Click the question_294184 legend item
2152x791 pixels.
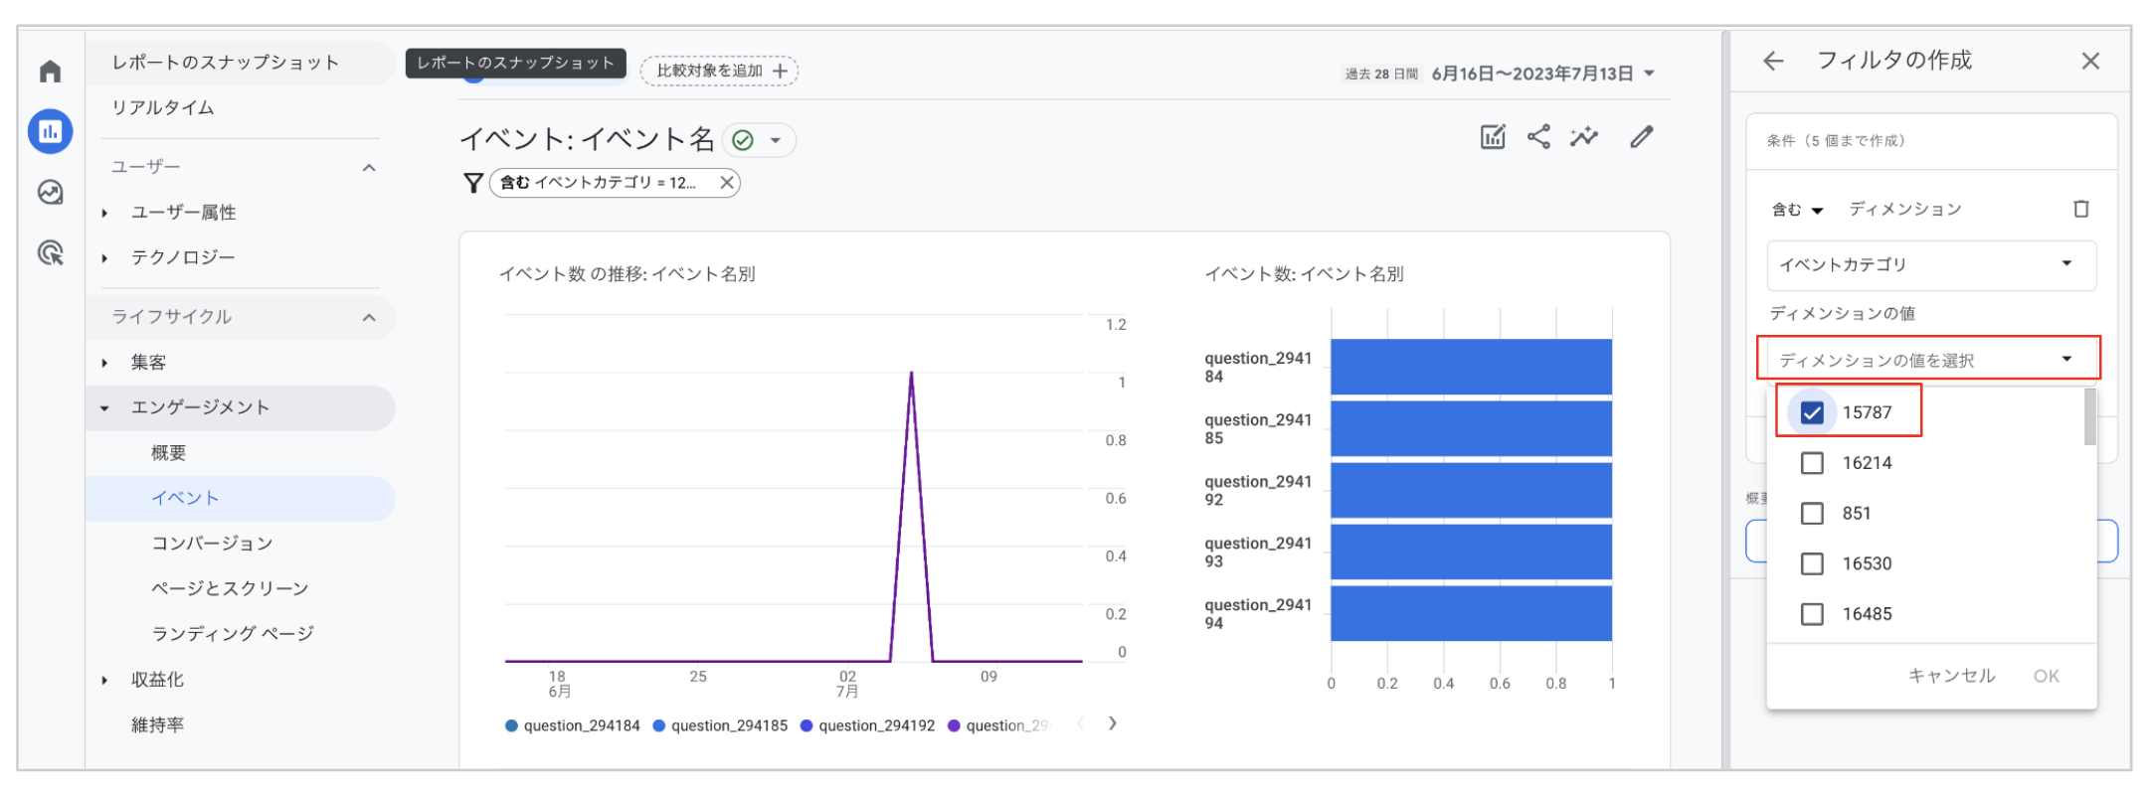click(573, 725)
